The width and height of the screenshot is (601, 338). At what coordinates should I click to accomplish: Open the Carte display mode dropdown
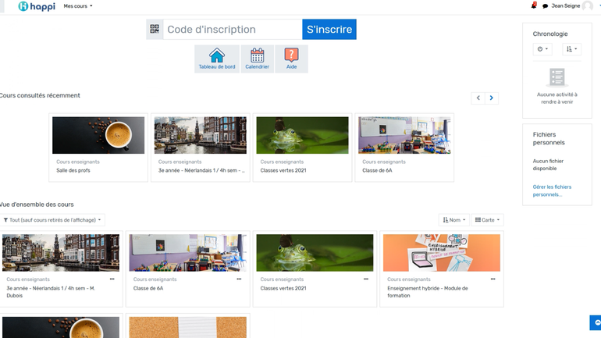488,220
